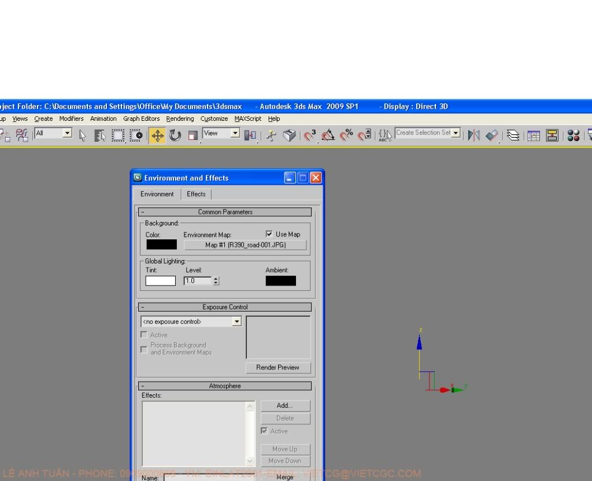The image size is (592, 481).
Task: Switch to the Environment tab
Action: (x=157, y=194)
